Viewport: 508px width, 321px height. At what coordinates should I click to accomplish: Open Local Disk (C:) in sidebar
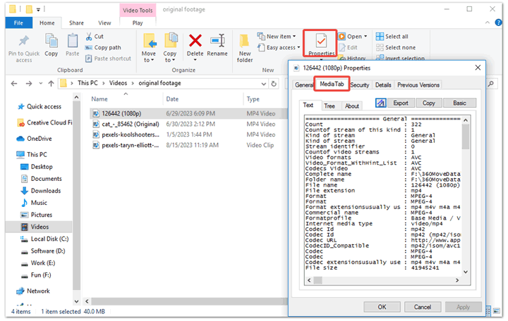[44, 239]
